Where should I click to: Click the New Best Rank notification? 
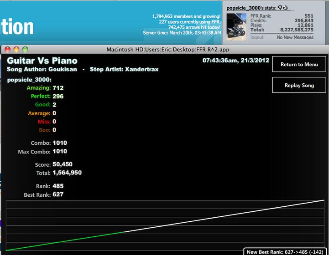click(x=285, y=252)
